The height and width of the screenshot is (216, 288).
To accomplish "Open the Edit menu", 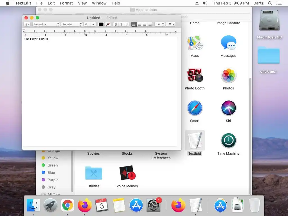I will point(51,3).
